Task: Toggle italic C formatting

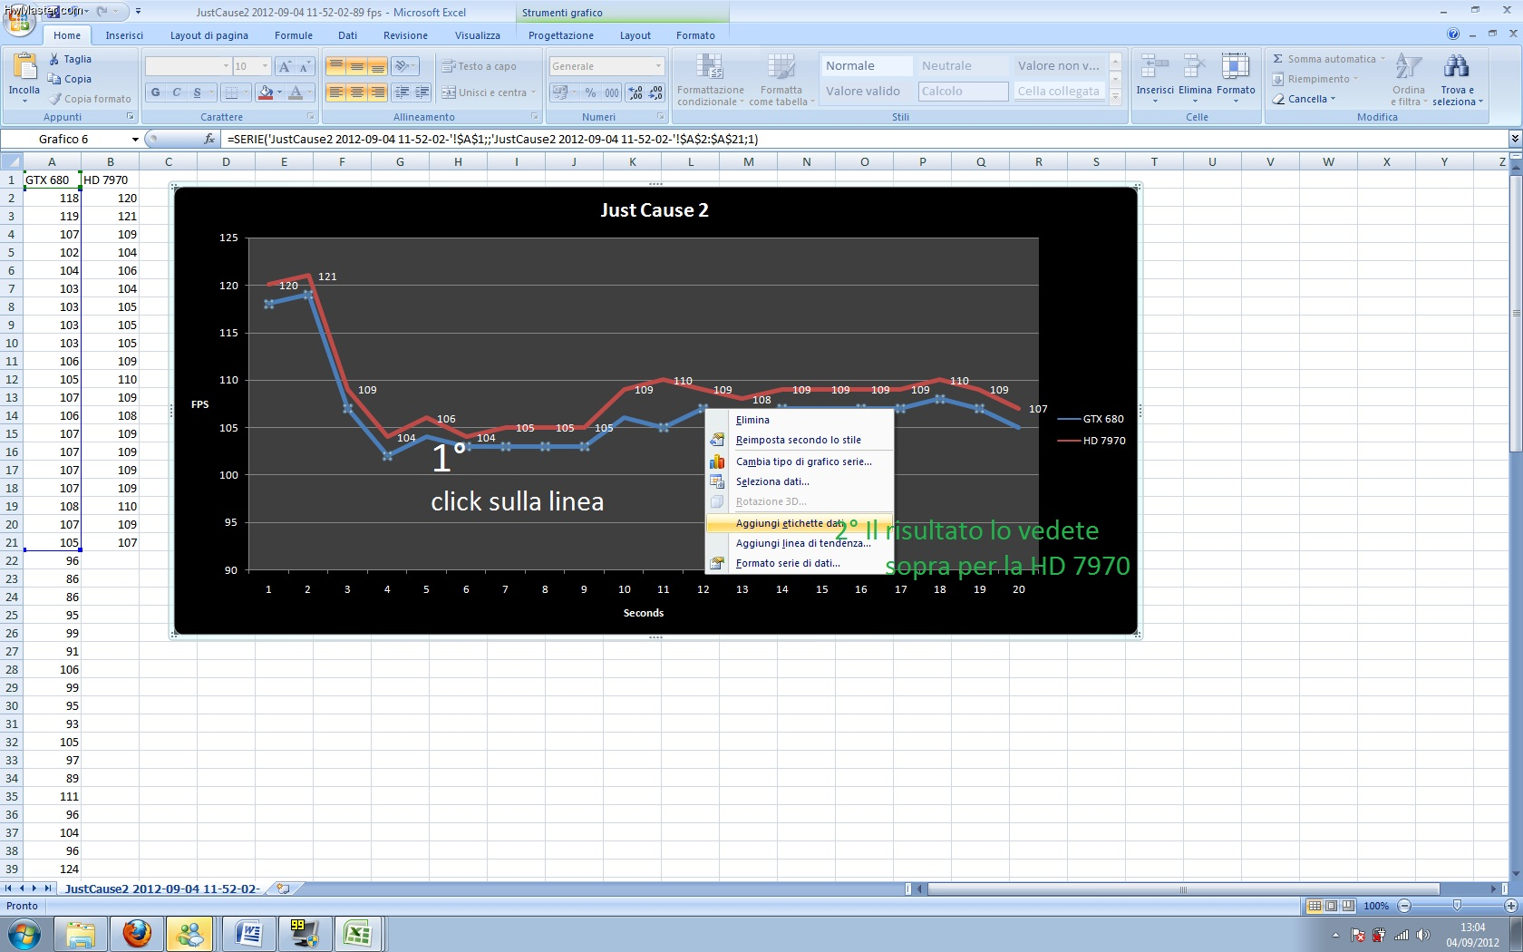Action: pyautogui.click(x=176, y=92)
